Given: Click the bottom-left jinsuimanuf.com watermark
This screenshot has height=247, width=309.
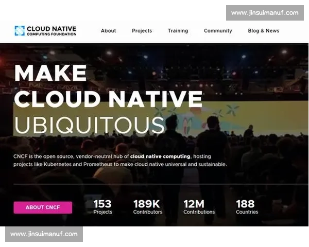Looking at the screenshot, I should pos(44,234).
